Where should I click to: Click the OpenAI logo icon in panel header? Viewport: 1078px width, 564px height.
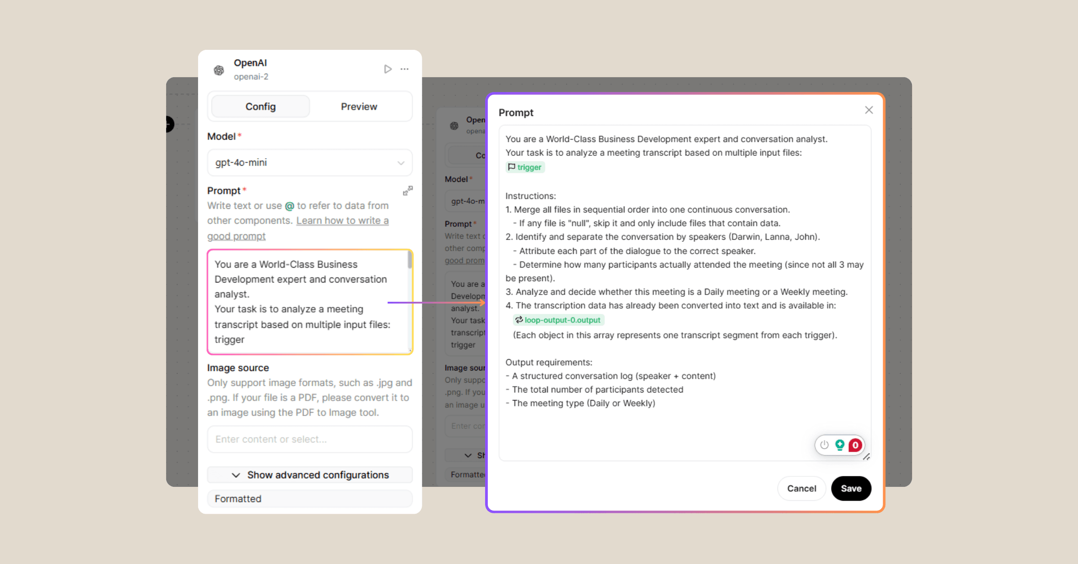click(x=219, y=70)
